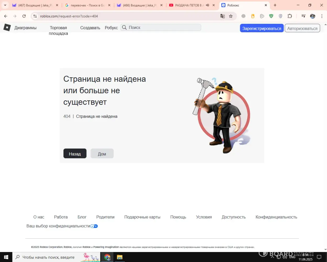Open the Chrome profile avatar icon
The image size is (327, 262).
[313, 16]
